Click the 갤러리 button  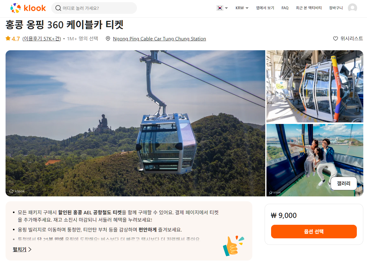[344, 183]
